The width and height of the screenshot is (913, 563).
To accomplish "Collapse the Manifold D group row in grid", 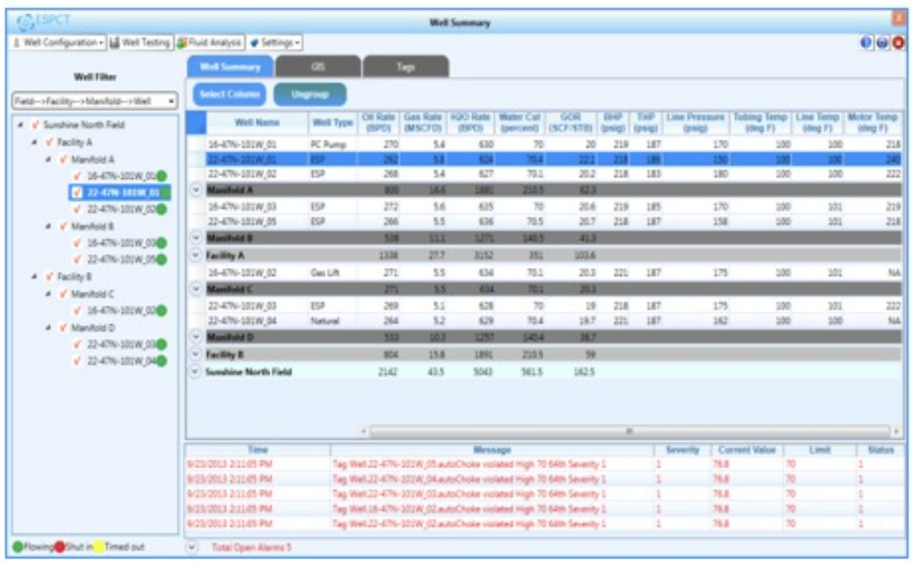I will tap(196, 337).
